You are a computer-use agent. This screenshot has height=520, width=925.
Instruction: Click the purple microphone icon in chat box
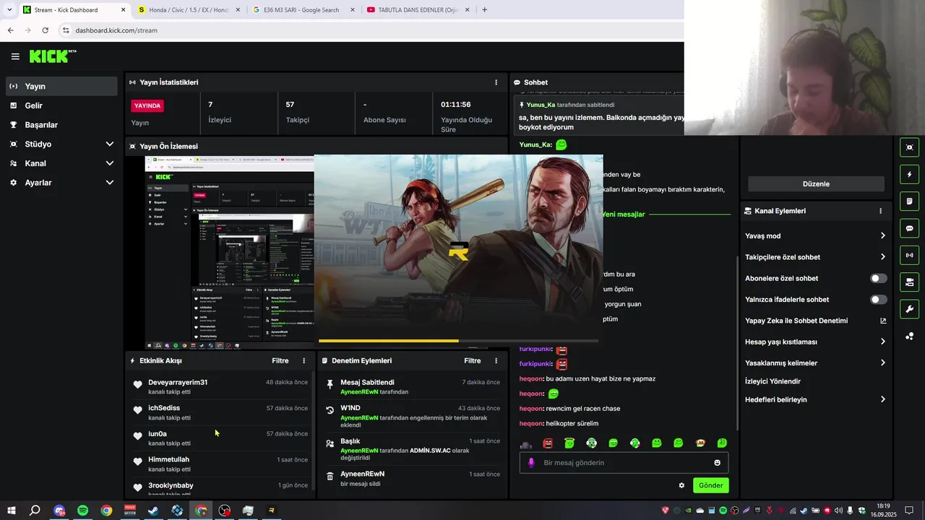coord(531,463)
